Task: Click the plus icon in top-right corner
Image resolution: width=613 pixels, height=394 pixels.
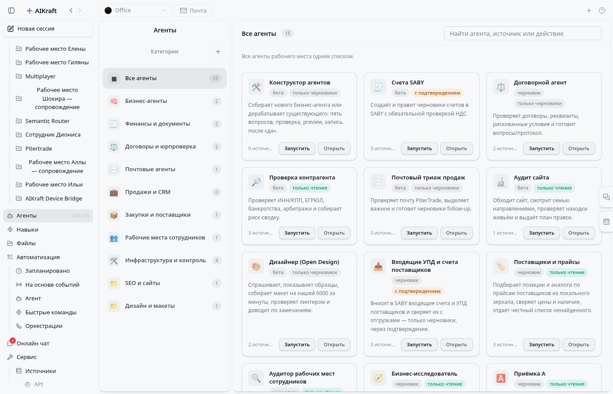Action: pos(589,11)
